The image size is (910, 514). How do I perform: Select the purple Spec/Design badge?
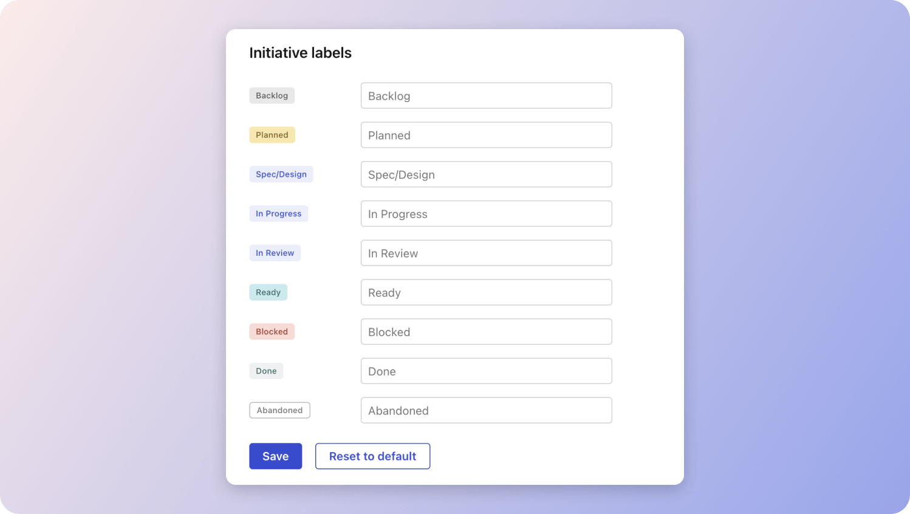pos(281,174)
